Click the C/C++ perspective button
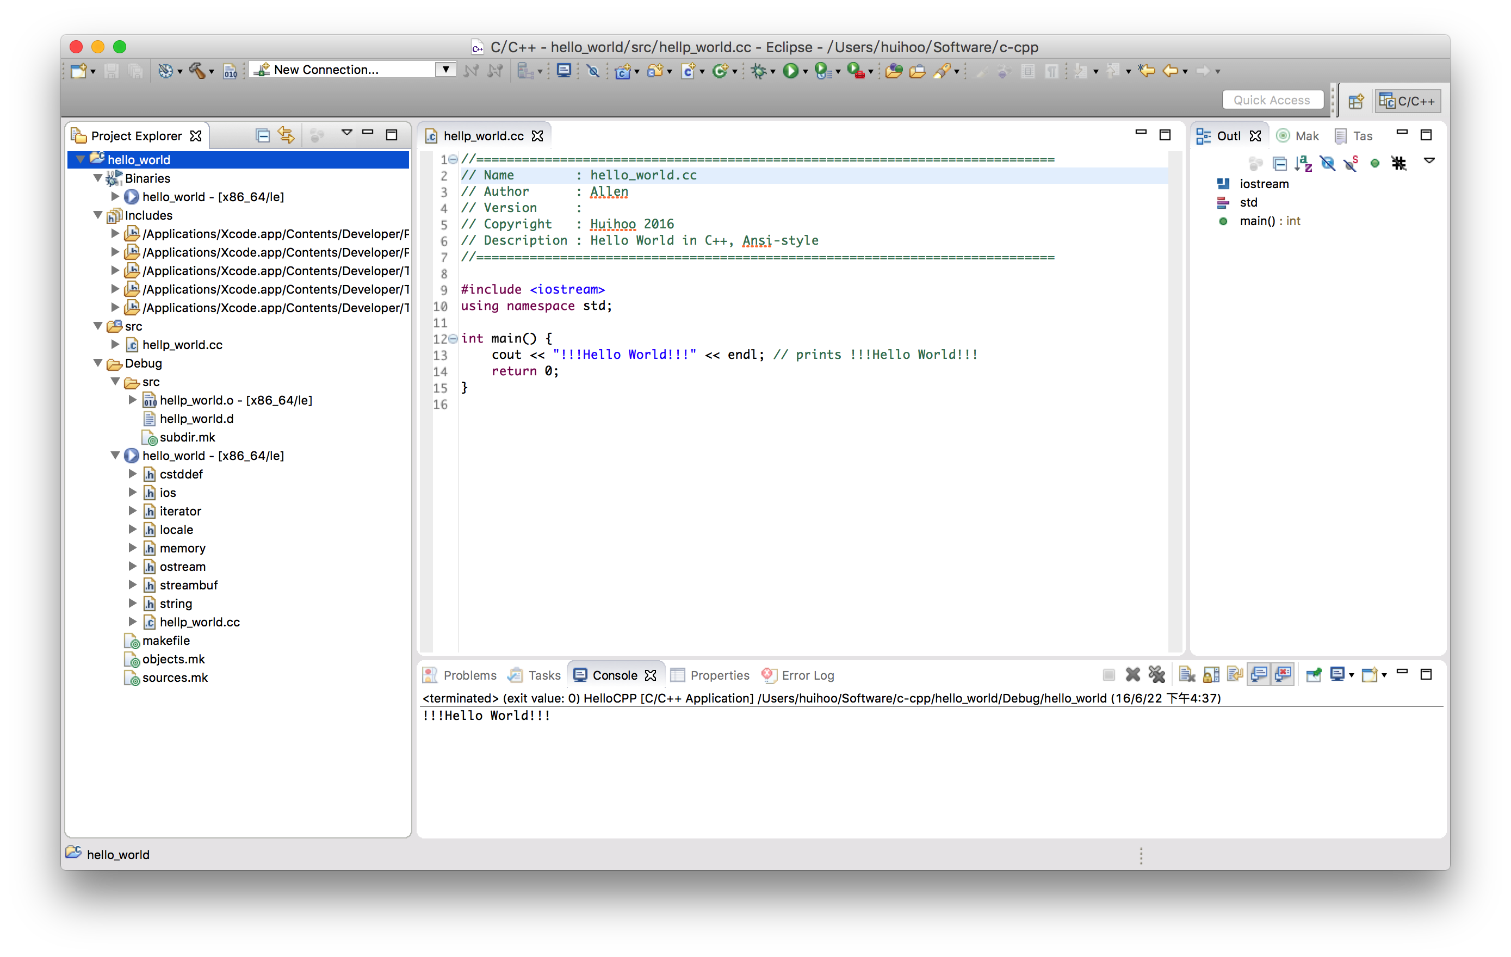The width and height of the screenshot is (1511, 957). point(1408,101)
